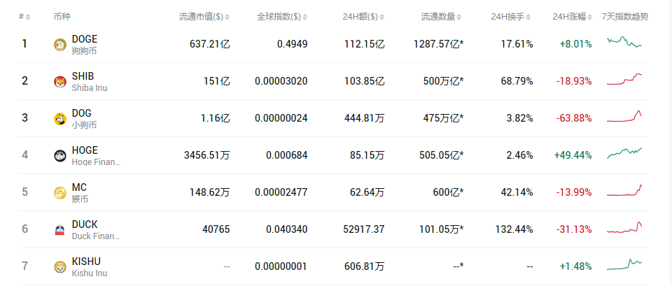672x286 pixels.
Task: Sort by 全球指数($) column arrows
Action: pos(304,17)
